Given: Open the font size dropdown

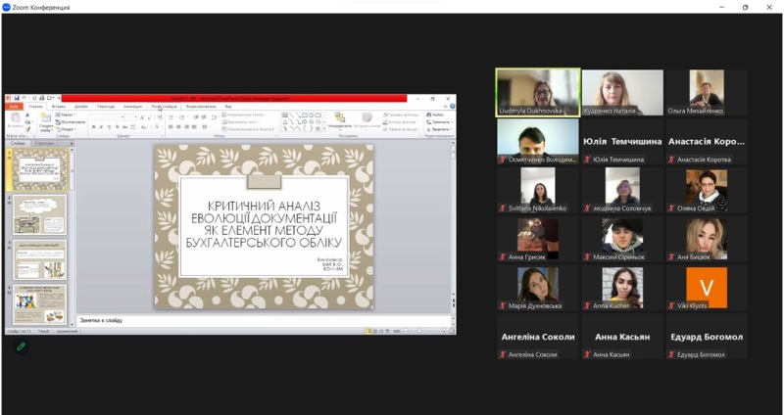Looking at the screenshot, I should pyautogui.click(x=135, y=117).
